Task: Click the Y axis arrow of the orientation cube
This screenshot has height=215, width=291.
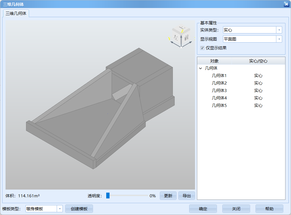Action: (172, 42)
